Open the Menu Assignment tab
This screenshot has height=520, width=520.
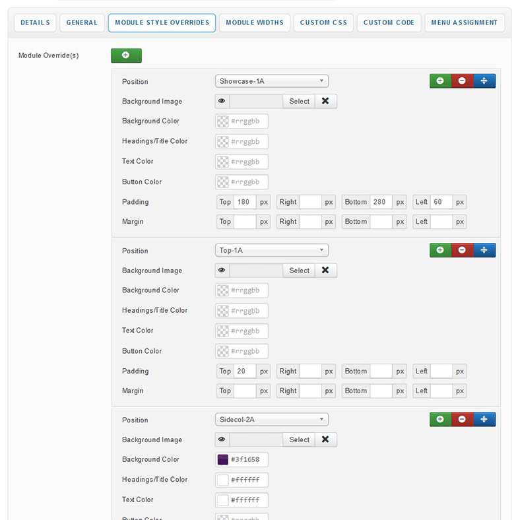point(464,22)
